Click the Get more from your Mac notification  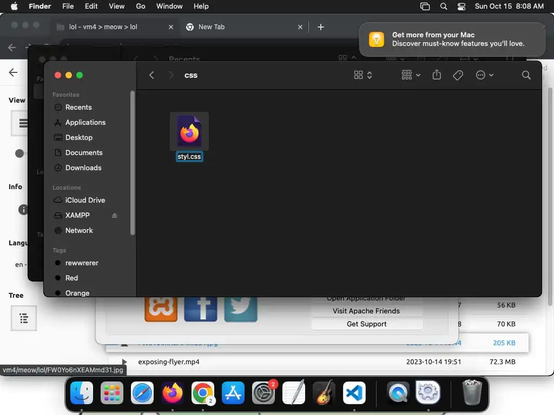[452, 39]
